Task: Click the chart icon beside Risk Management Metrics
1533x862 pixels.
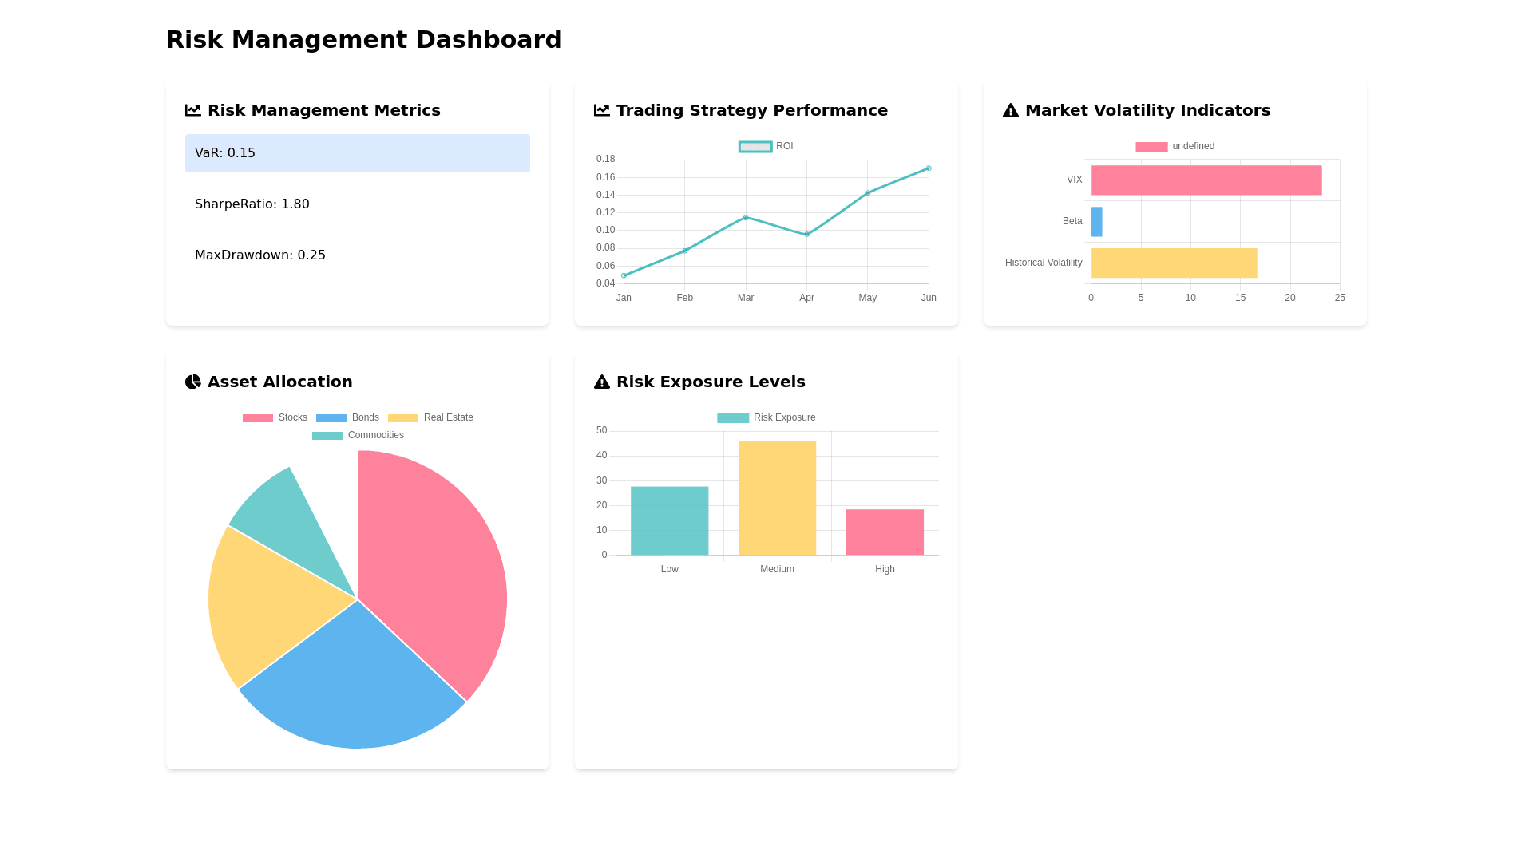Action: 192,110
